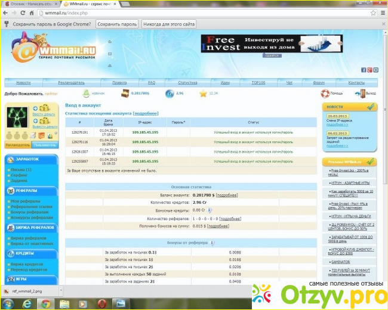Click the treasure chest balance icon

[x=125, y=94]
